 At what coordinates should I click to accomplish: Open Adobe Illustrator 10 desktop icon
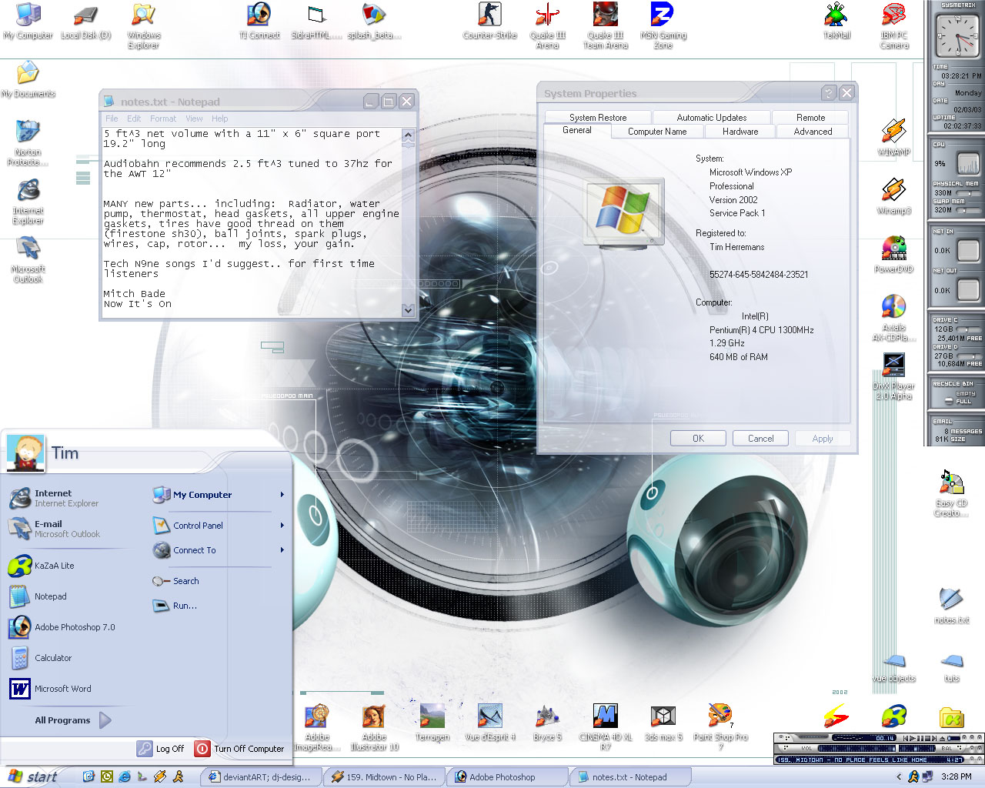point(375,728)
